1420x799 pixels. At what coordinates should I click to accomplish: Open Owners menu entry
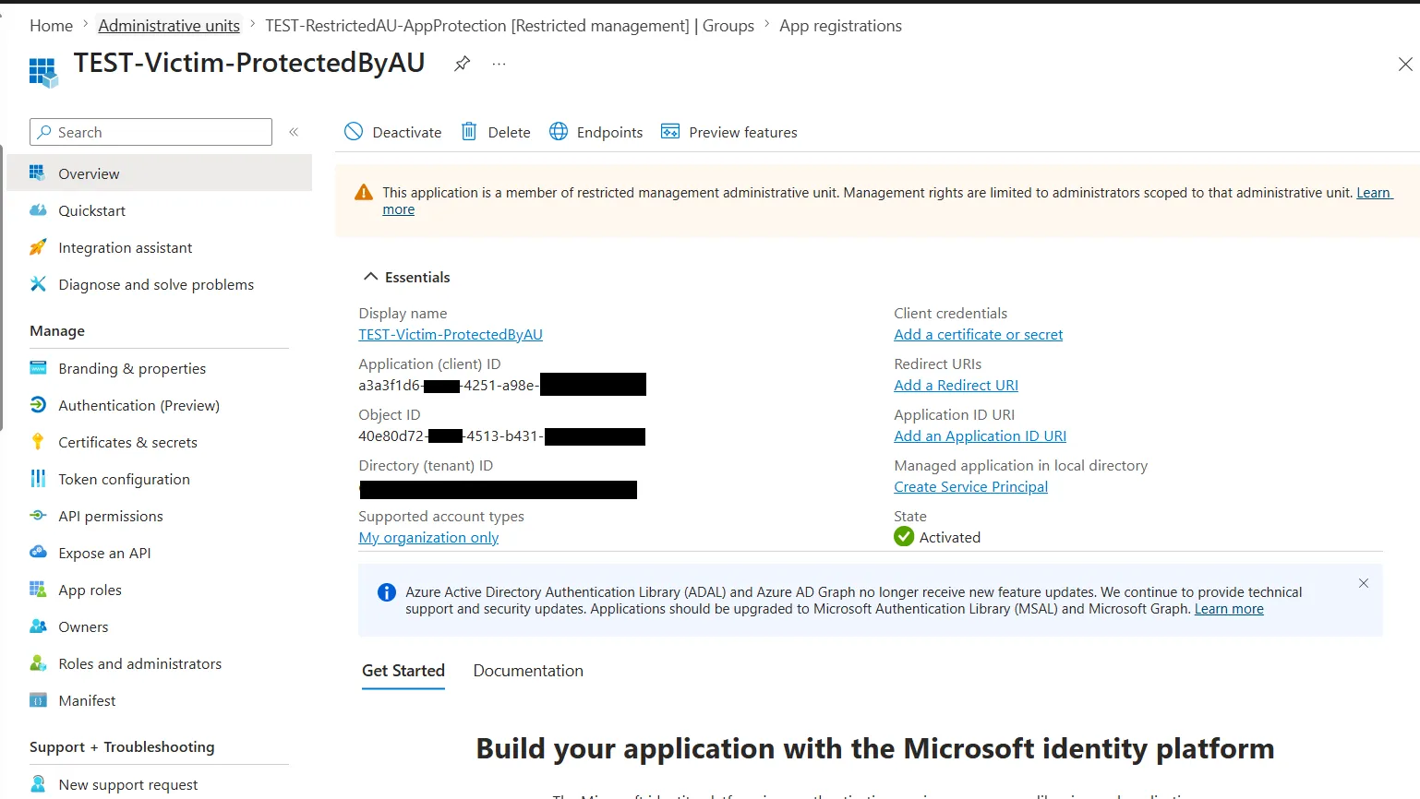(159, 626)
